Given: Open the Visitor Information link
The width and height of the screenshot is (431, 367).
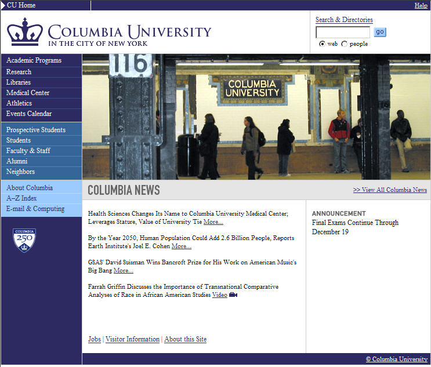Looking at the screenshot, I should pyautogui.click(x=132, y=339).
